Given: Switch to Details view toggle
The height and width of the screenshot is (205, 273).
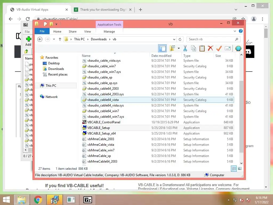Looking at the screenshot, I should pos(234,168).
